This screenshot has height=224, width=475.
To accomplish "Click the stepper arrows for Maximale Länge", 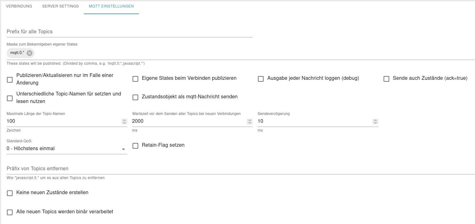I will (x=124, y=122).
